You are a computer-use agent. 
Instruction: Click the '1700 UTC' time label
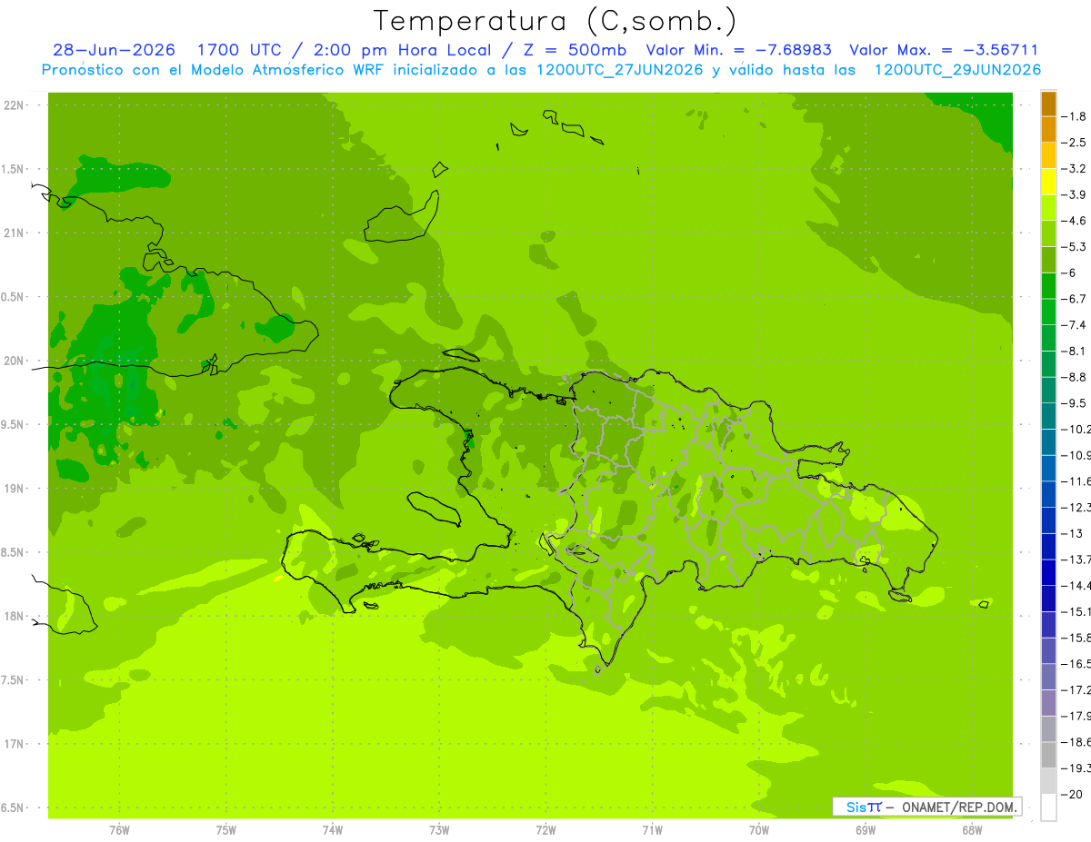(240, 50)
